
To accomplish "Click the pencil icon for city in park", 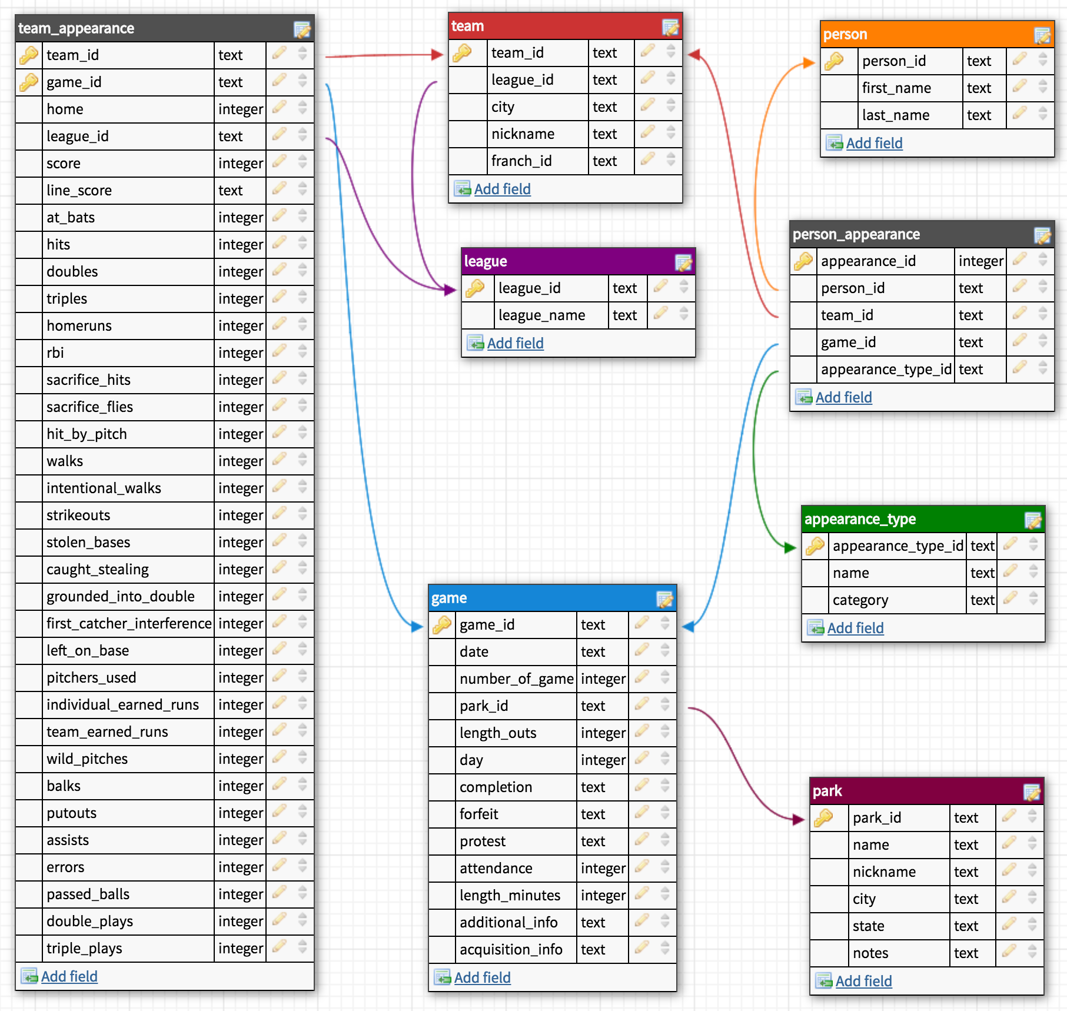I will point(1008,899).
